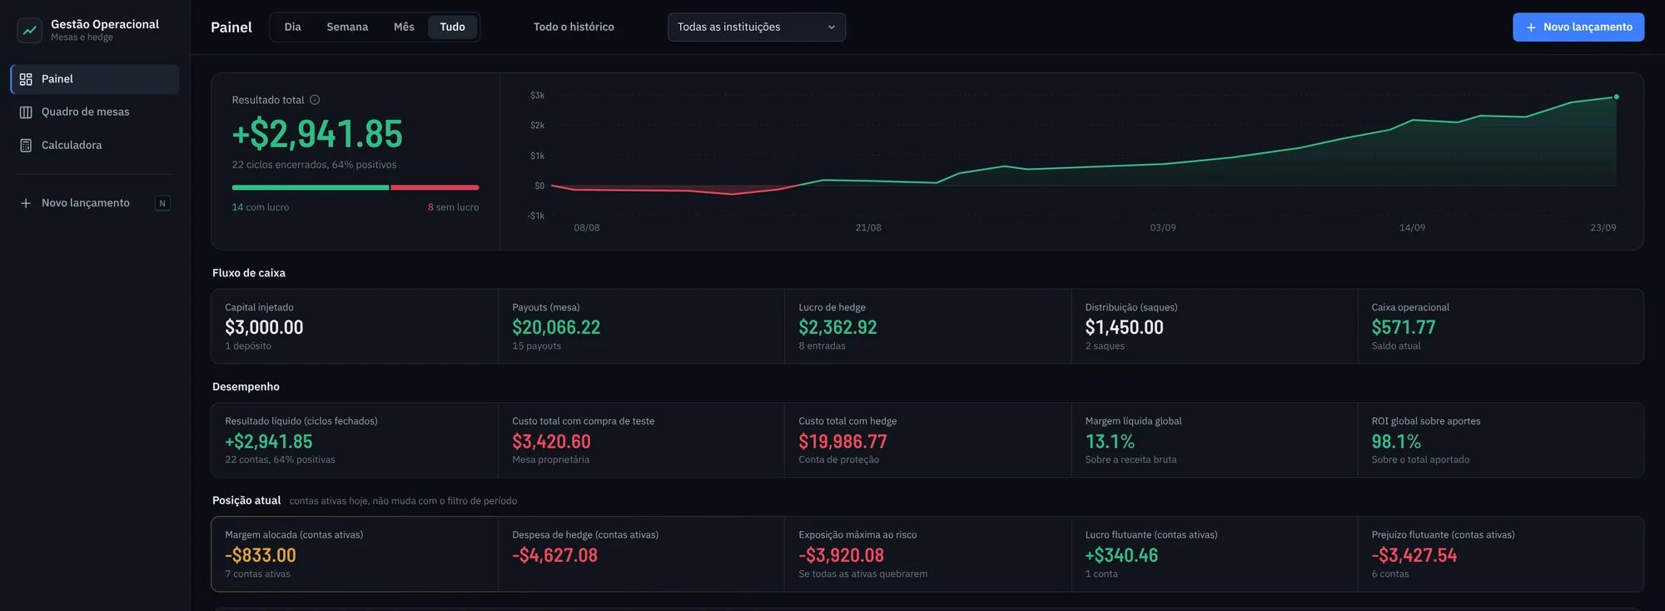Click the 15 payouts caption
The image size is (1665, 611).
536,346
